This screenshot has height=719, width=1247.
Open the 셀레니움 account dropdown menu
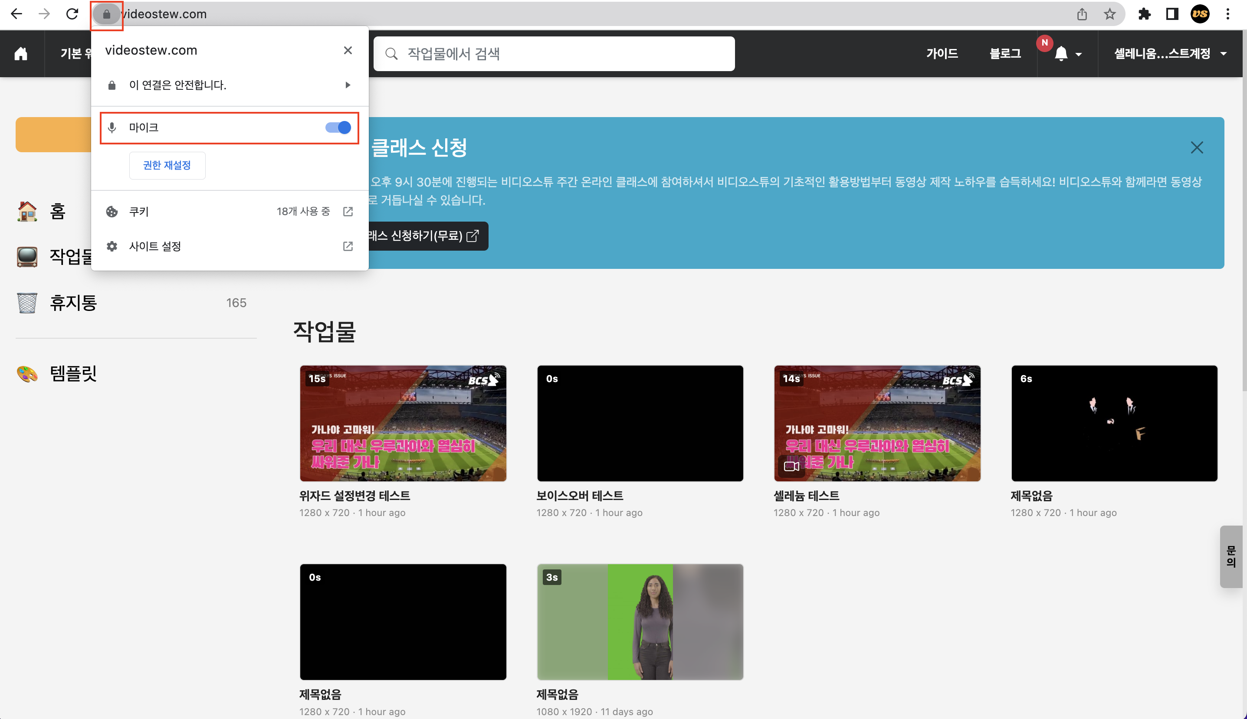[x=1169, y=53]
